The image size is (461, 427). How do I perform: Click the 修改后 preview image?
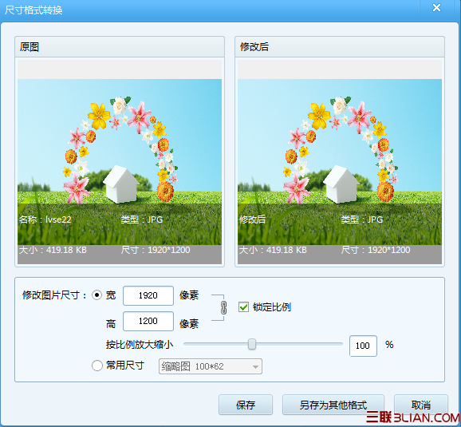[340, 162]
